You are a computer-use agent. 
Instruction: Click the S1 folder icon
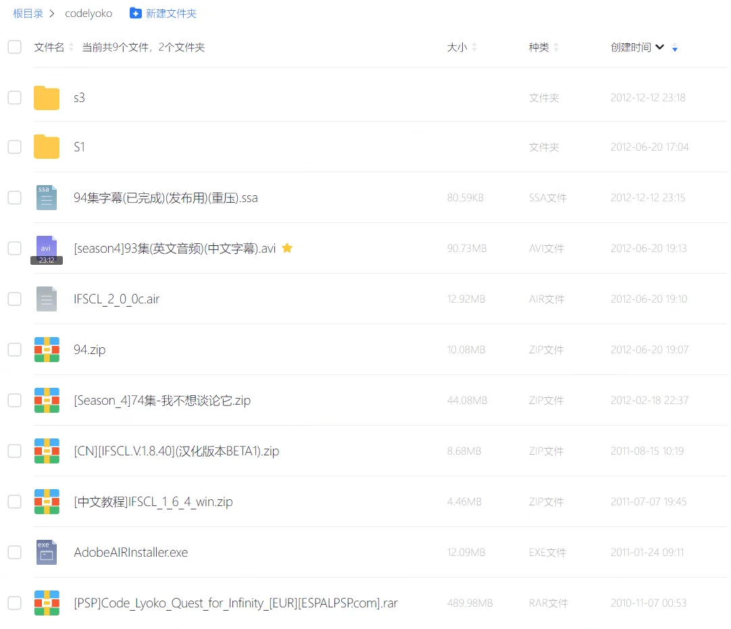(47, 147)
